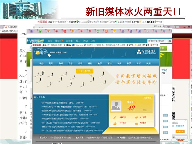The image size is (192, 144).
Task: Switch to the 视频 navigation tab
Action: (148, 63)
